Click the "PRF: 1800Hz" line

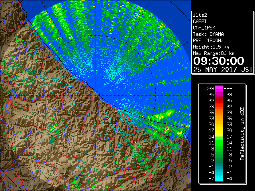pyautogui.click(x=208, y=41)
